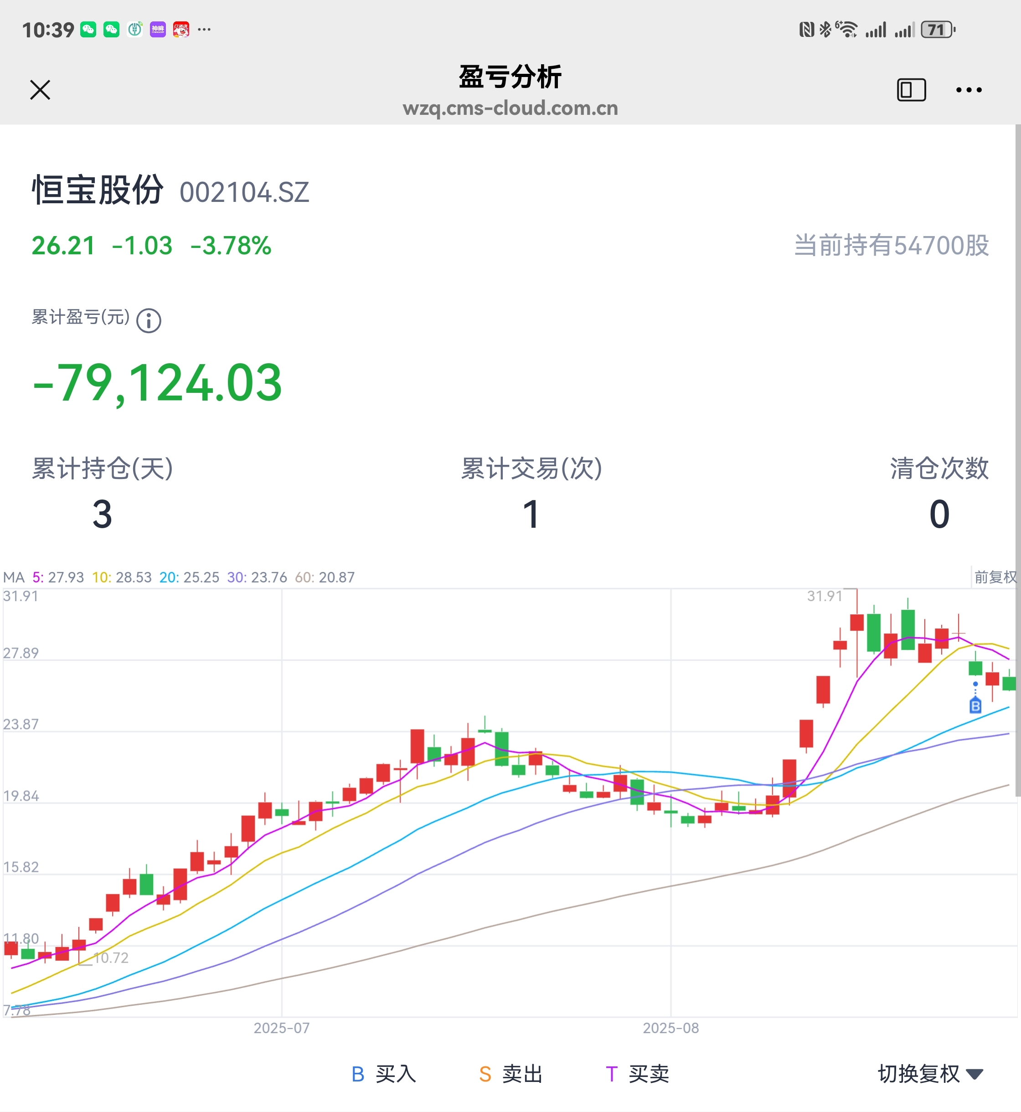Tap the 清仓次数 label
The image size is (1021, 1112).
tap(939, 468)
